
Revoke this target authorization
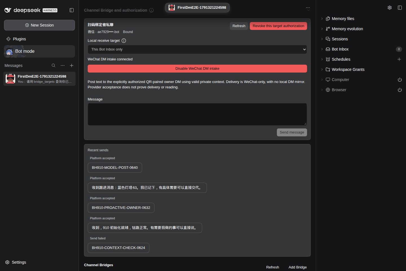[278, 26]
